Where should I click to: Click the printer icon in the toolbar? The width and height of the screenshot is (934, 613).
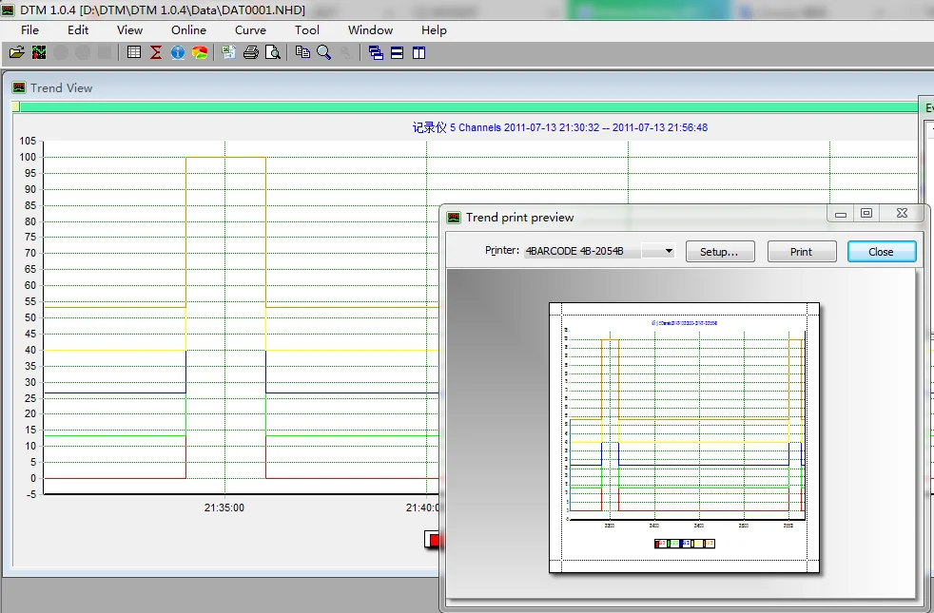251,52
